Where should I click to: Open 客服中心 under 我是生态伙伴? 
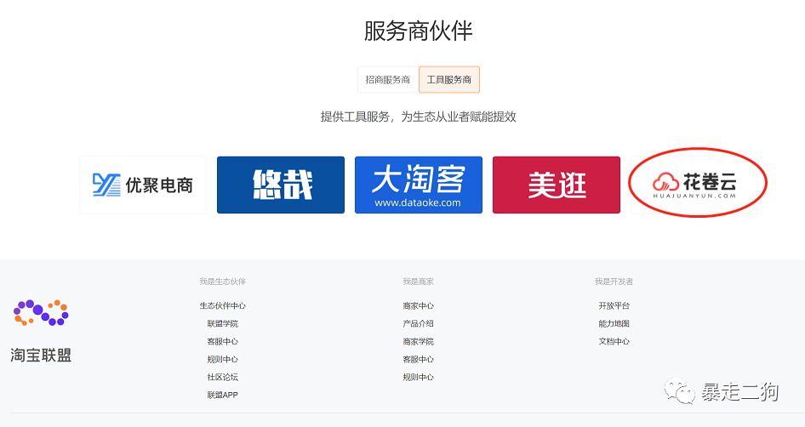[223, 341]
